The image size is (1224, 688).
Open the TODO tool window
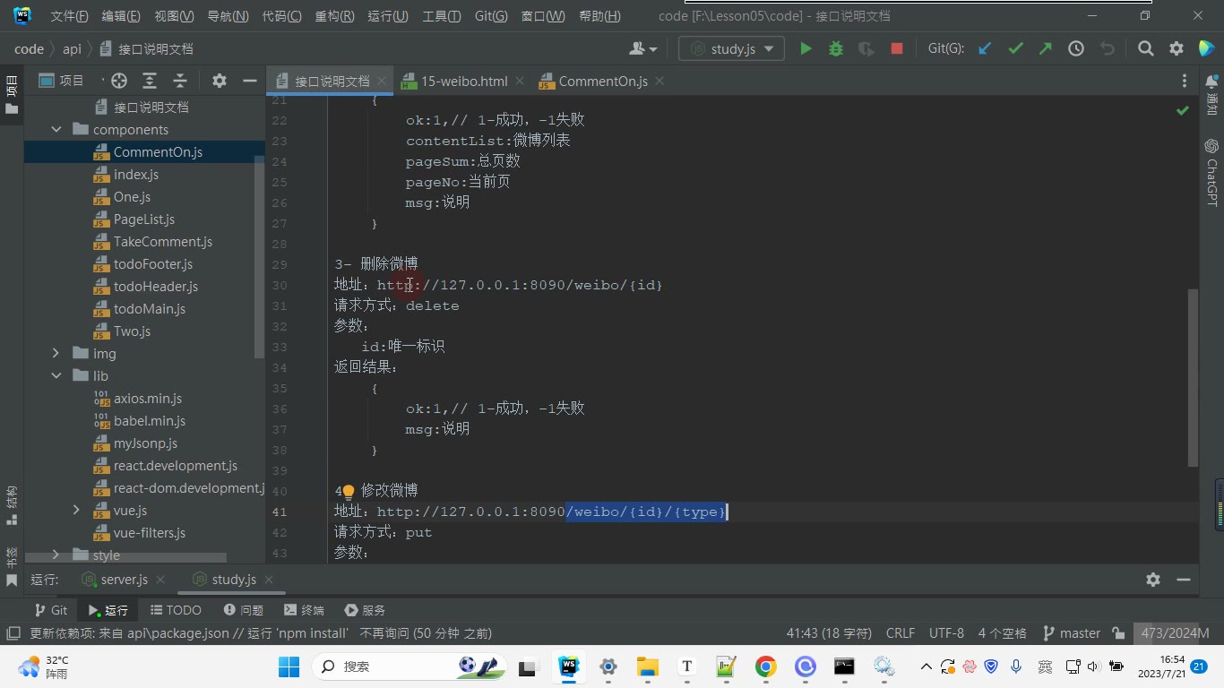click(176, 610)
